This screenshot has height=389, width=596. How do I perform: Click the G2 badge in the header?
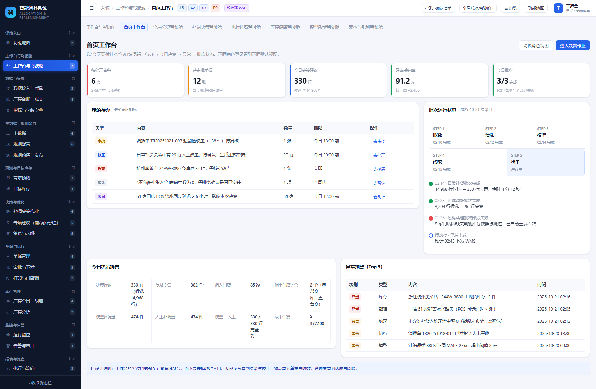[193, 8]
